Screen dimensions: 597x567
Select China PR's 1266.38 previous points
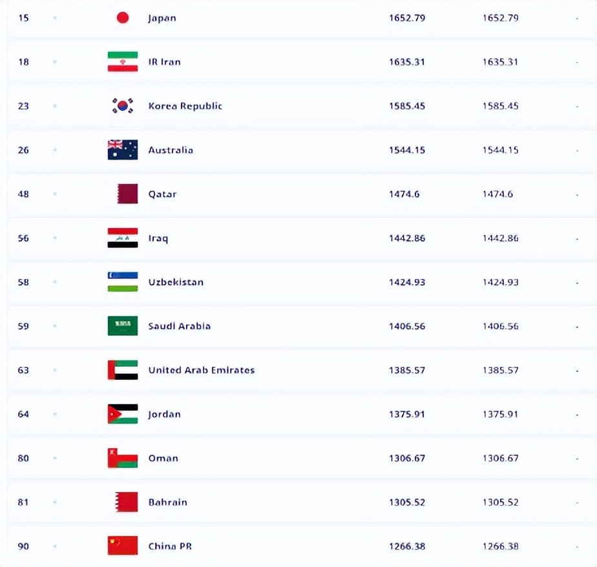point(500,546)
